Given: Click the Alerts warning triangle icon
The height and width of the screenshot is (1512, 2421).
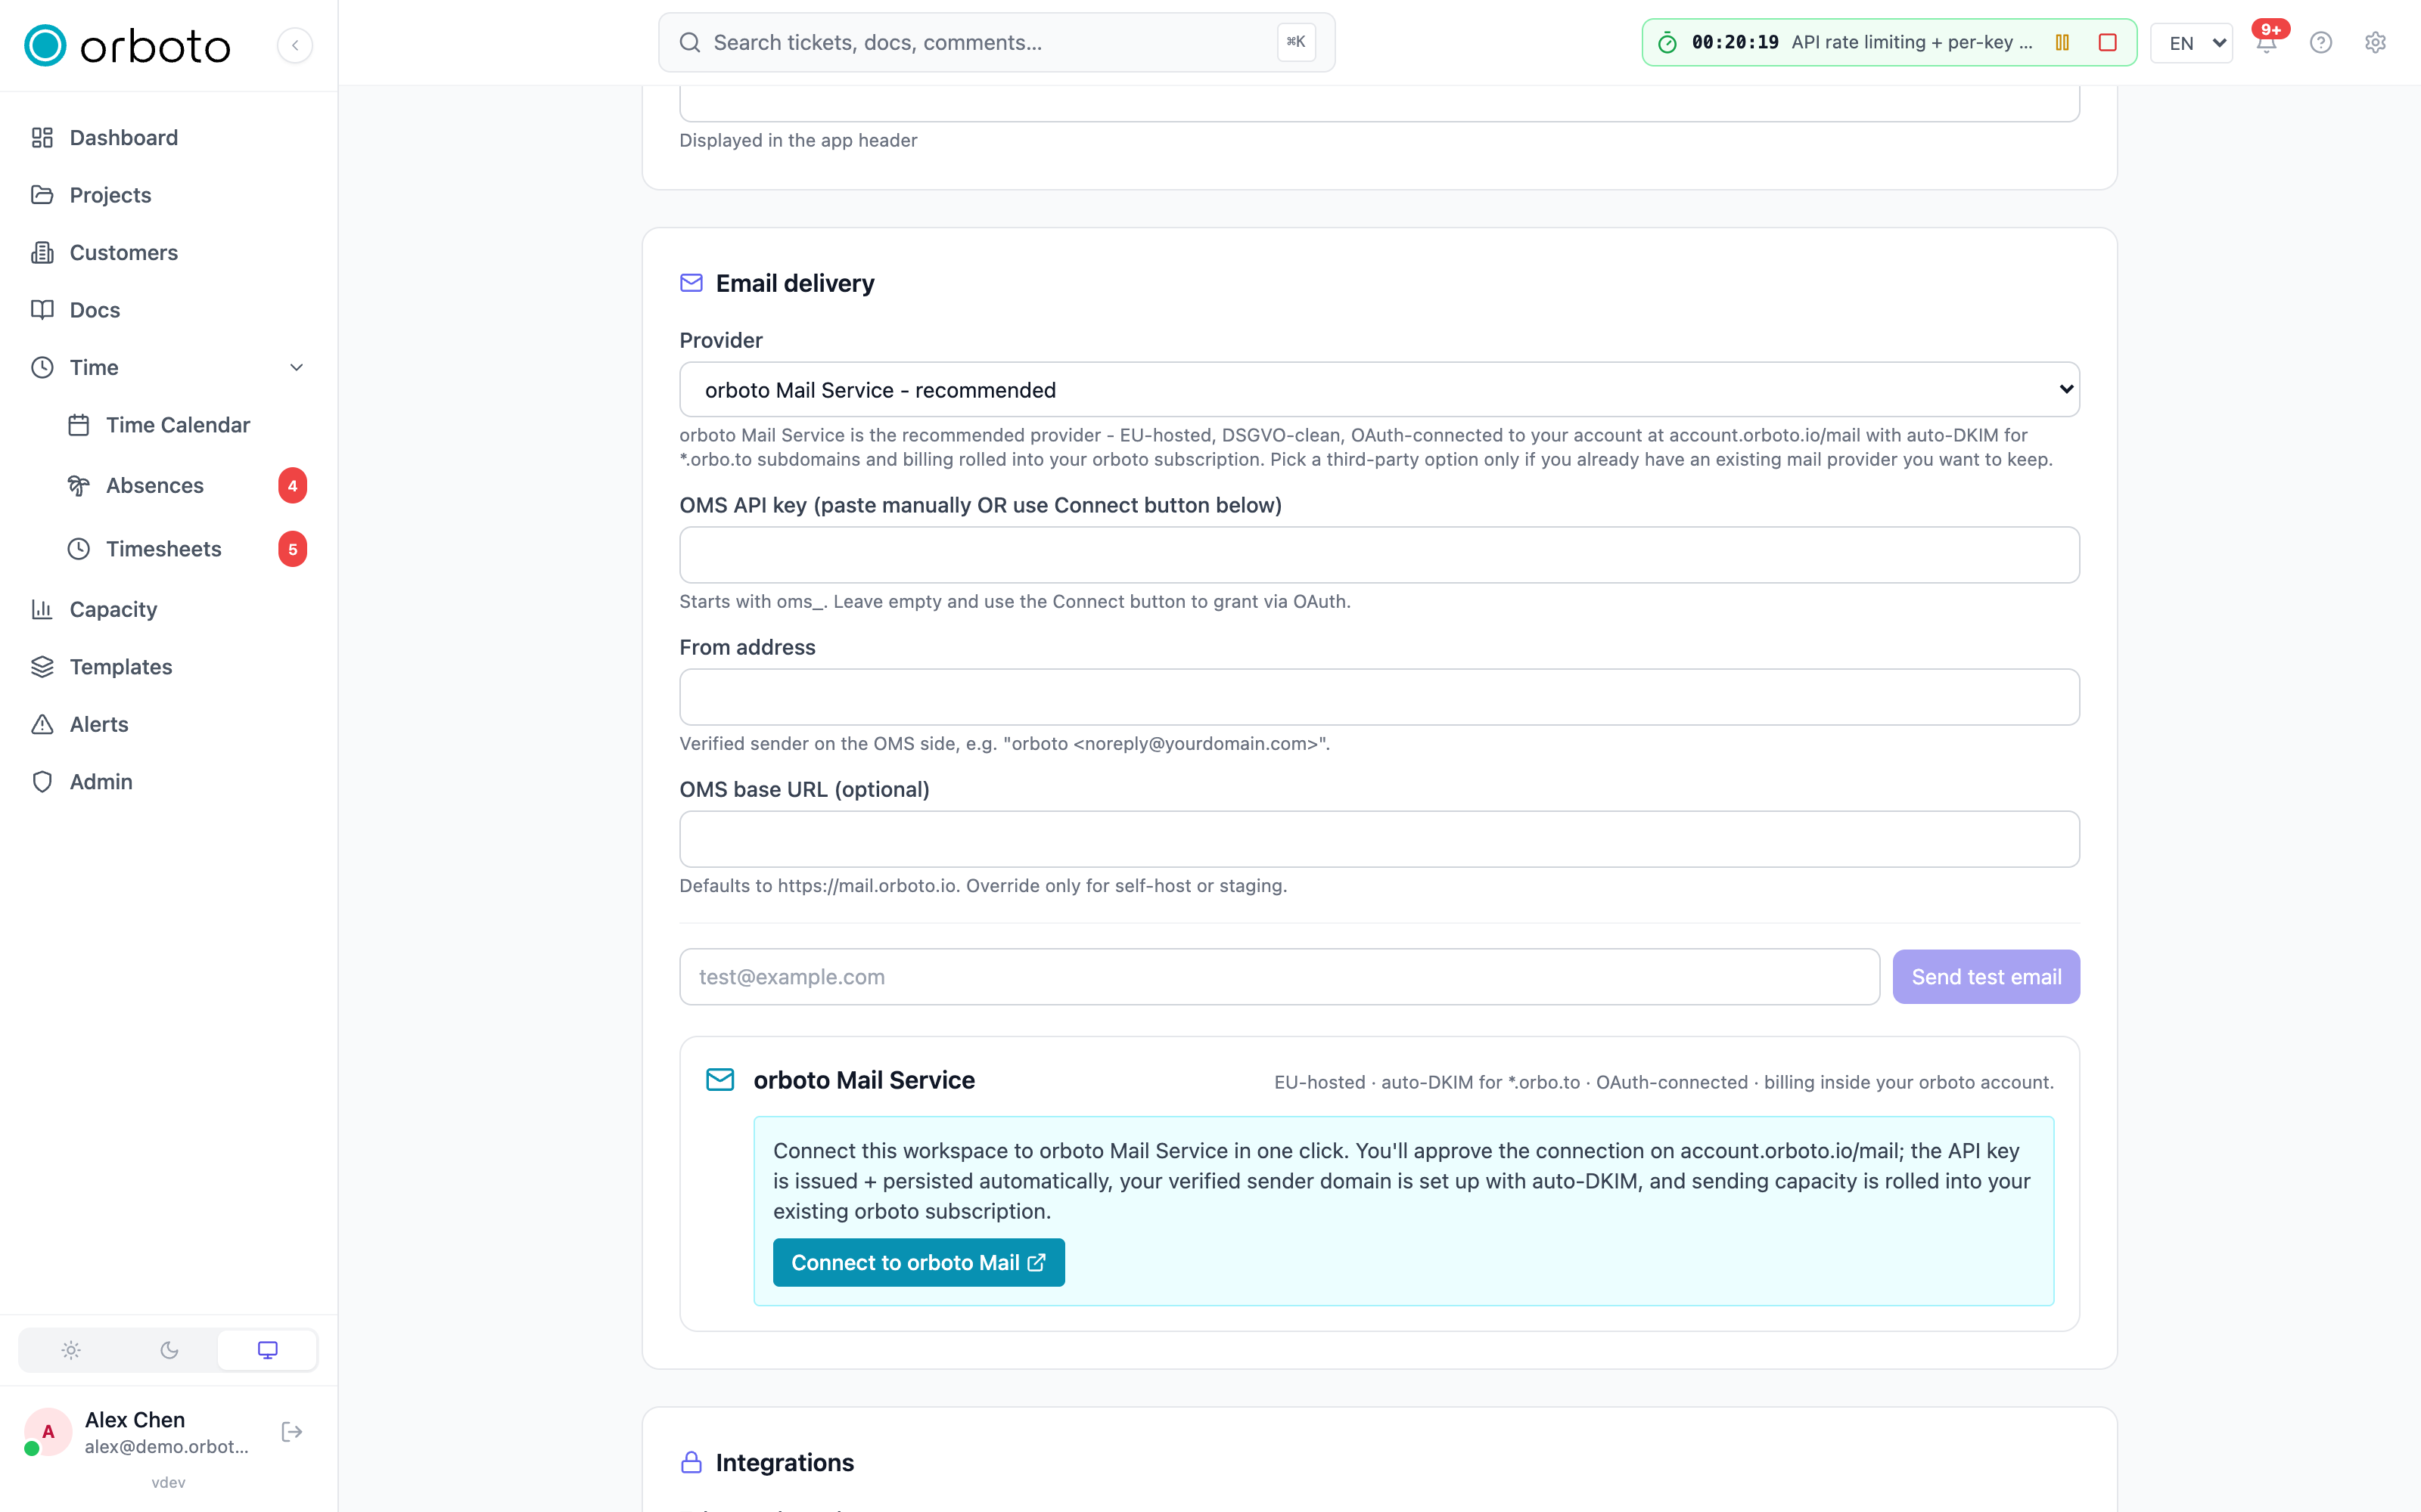Looking at the screenshot, I should click(x=42, y=724).
